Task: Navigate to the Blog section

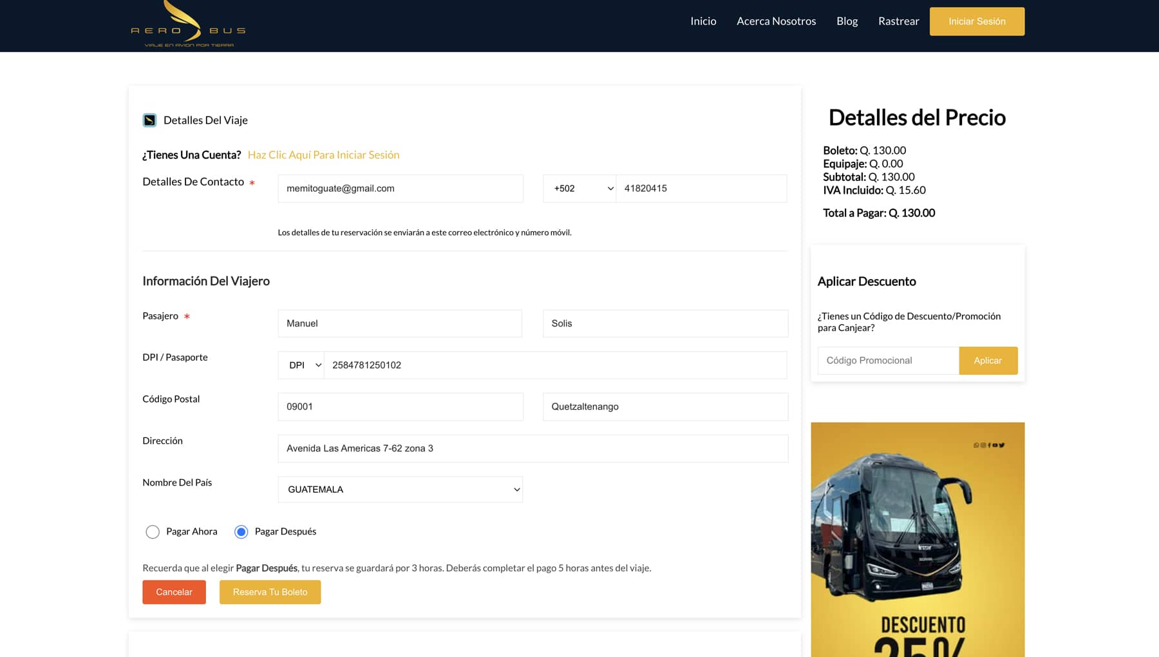Action: (x=847, y=21)
